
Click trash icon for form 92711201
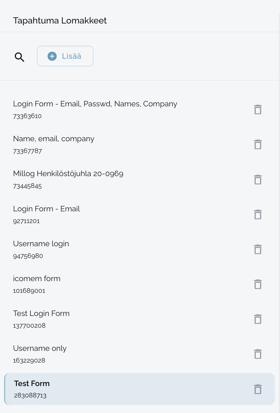coord(258,214)
